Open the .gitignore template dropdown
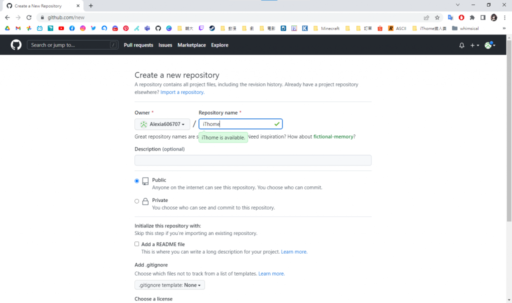The width and height of the screenshot is (512, 303). pyautogui.click(x=169, y=285)
